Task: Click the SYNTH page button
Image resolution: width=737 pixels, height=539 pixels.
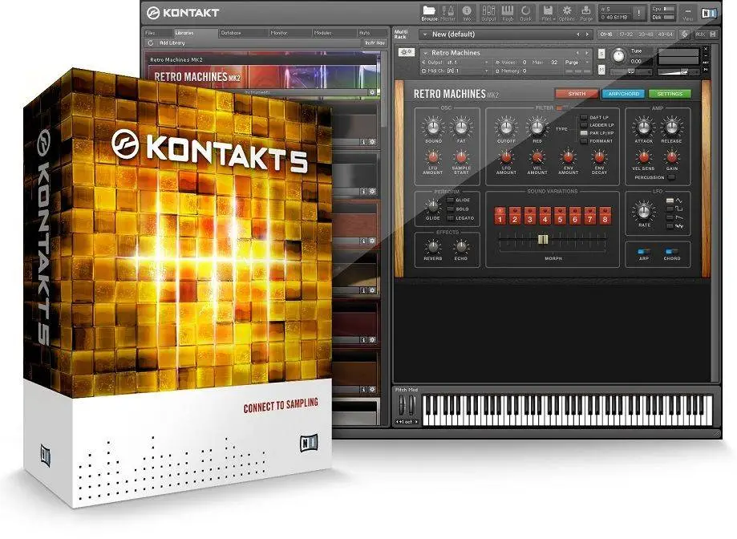Action: (x=577, y=94)
